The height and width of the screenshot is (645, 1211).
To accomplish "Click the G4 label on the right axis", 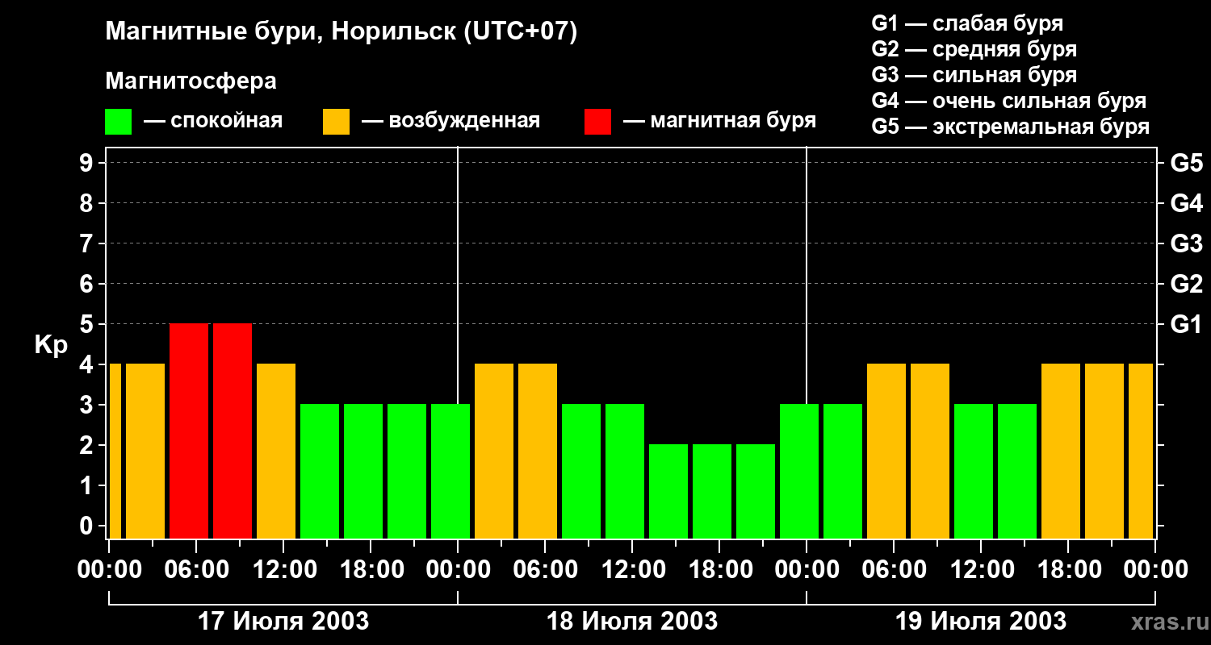I will 1186,203.
